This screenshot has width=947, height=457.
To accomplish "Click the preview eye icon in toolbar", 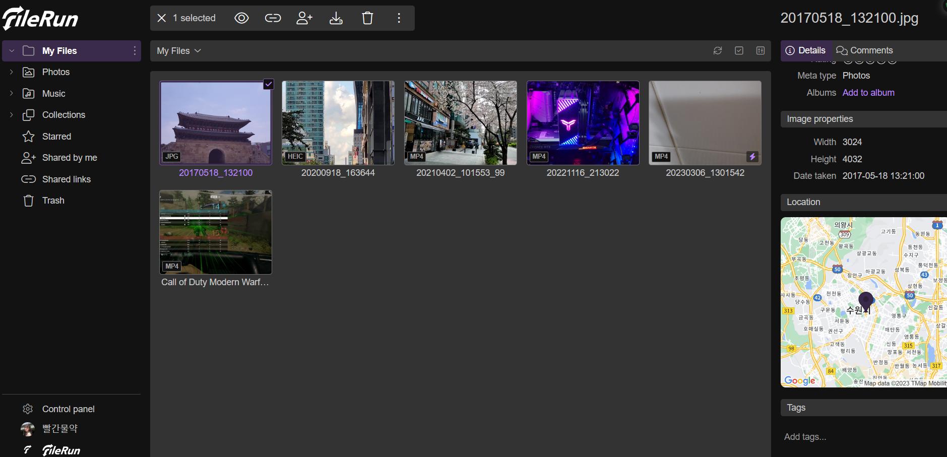I will point(241,18).
